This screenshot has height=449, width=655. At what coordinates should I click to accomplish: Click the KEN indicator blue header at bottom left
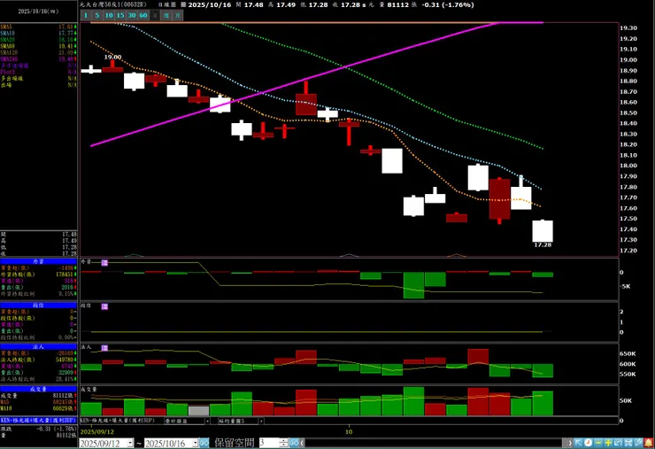pos(38,420)
